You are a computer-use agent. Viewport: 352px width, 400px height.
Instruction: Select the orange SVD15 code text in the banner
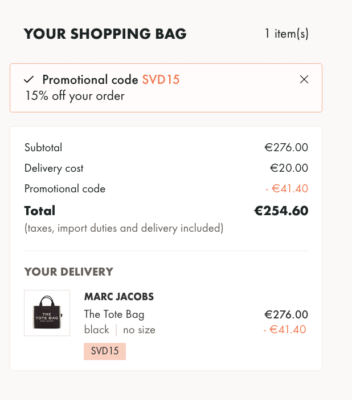tap(161, 79)
